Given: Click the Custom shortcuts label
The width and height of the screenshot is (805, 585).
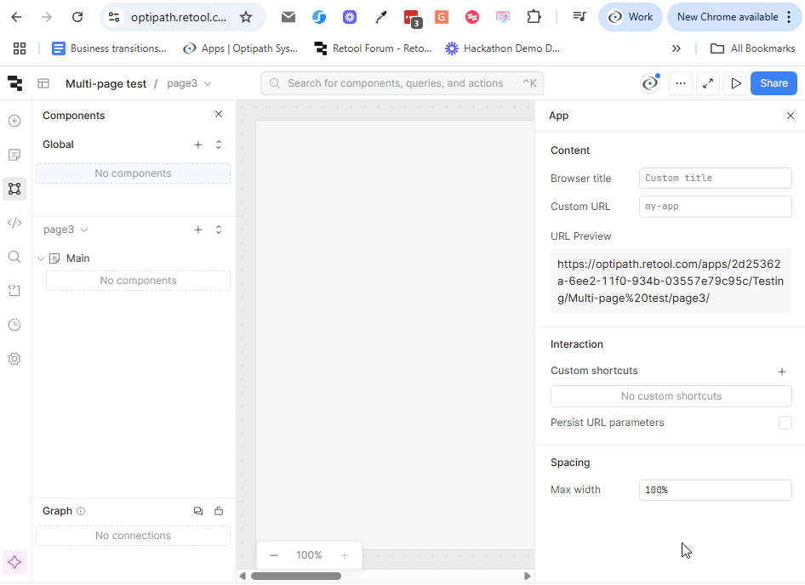Looking at the screenshot, I should tap(594, 371).
